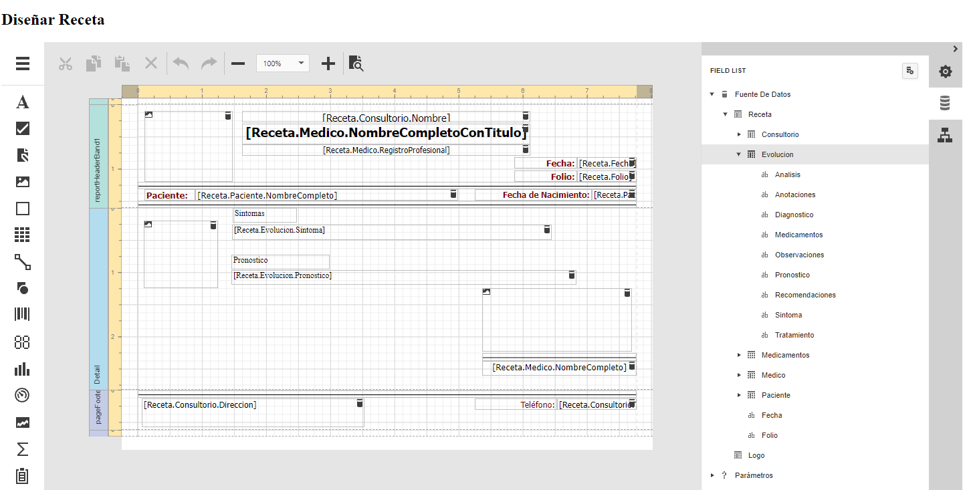967x490 pixels.
Task: Open report Preview from toolbar
Action: coord(357,64)
